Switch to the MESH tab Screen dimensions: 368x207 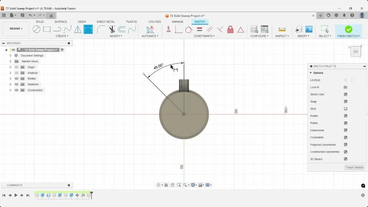point(82,22)
